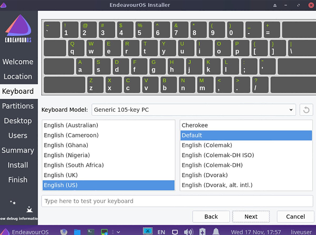Click the reset keyboard model icon
The image size is (316, 235).
pos(306,110)
